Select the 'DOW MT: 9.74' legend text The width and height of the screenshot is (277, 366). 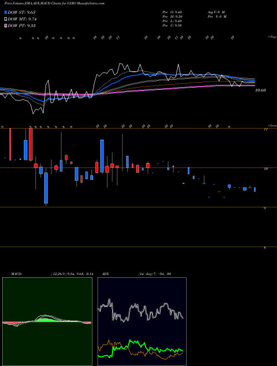pos(22,19)
